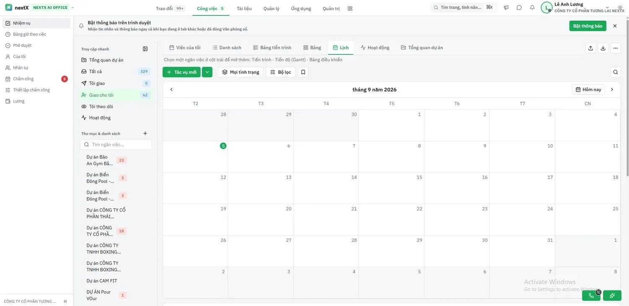
Task: Go to the next month arrow
Action: pyautogui.click(x=612, y=89)
